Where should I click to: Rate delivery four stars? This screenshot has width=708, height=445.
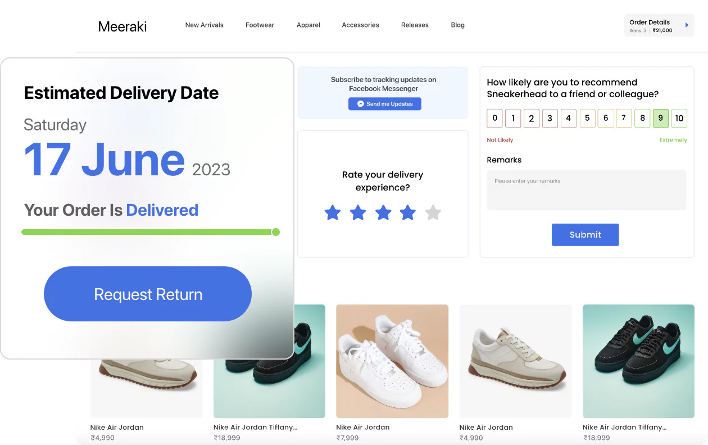[408, 212]
